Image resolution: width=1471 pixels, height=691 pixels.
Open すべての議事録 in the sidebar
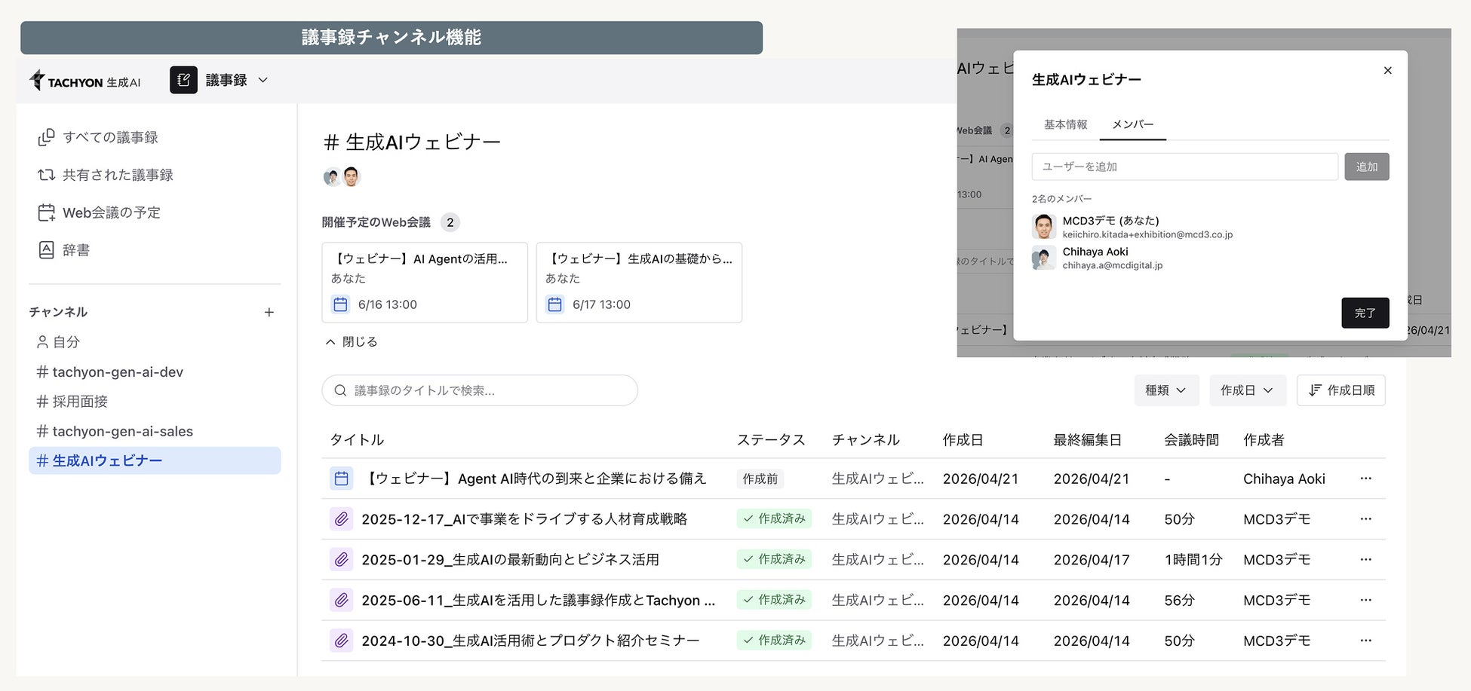(98, 137)
